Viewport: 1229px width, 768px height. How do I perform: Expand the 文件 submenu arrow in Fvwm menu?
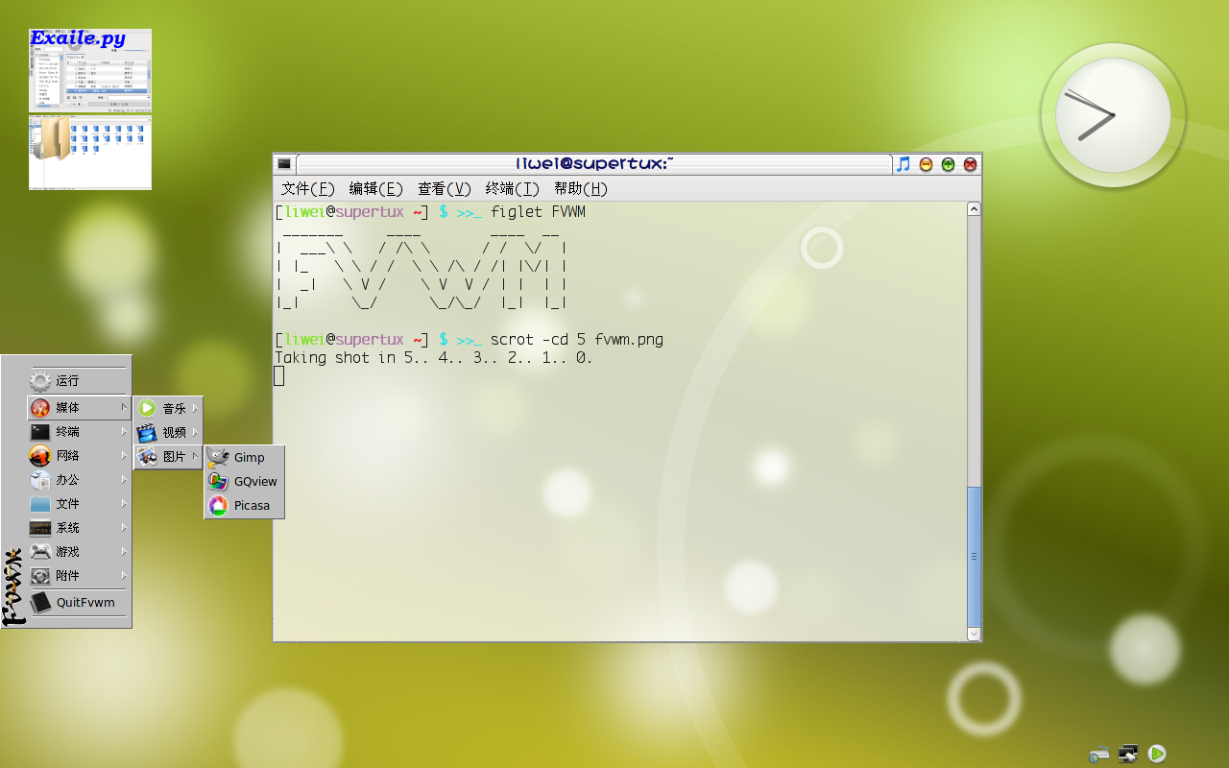(x=124, y=504)
